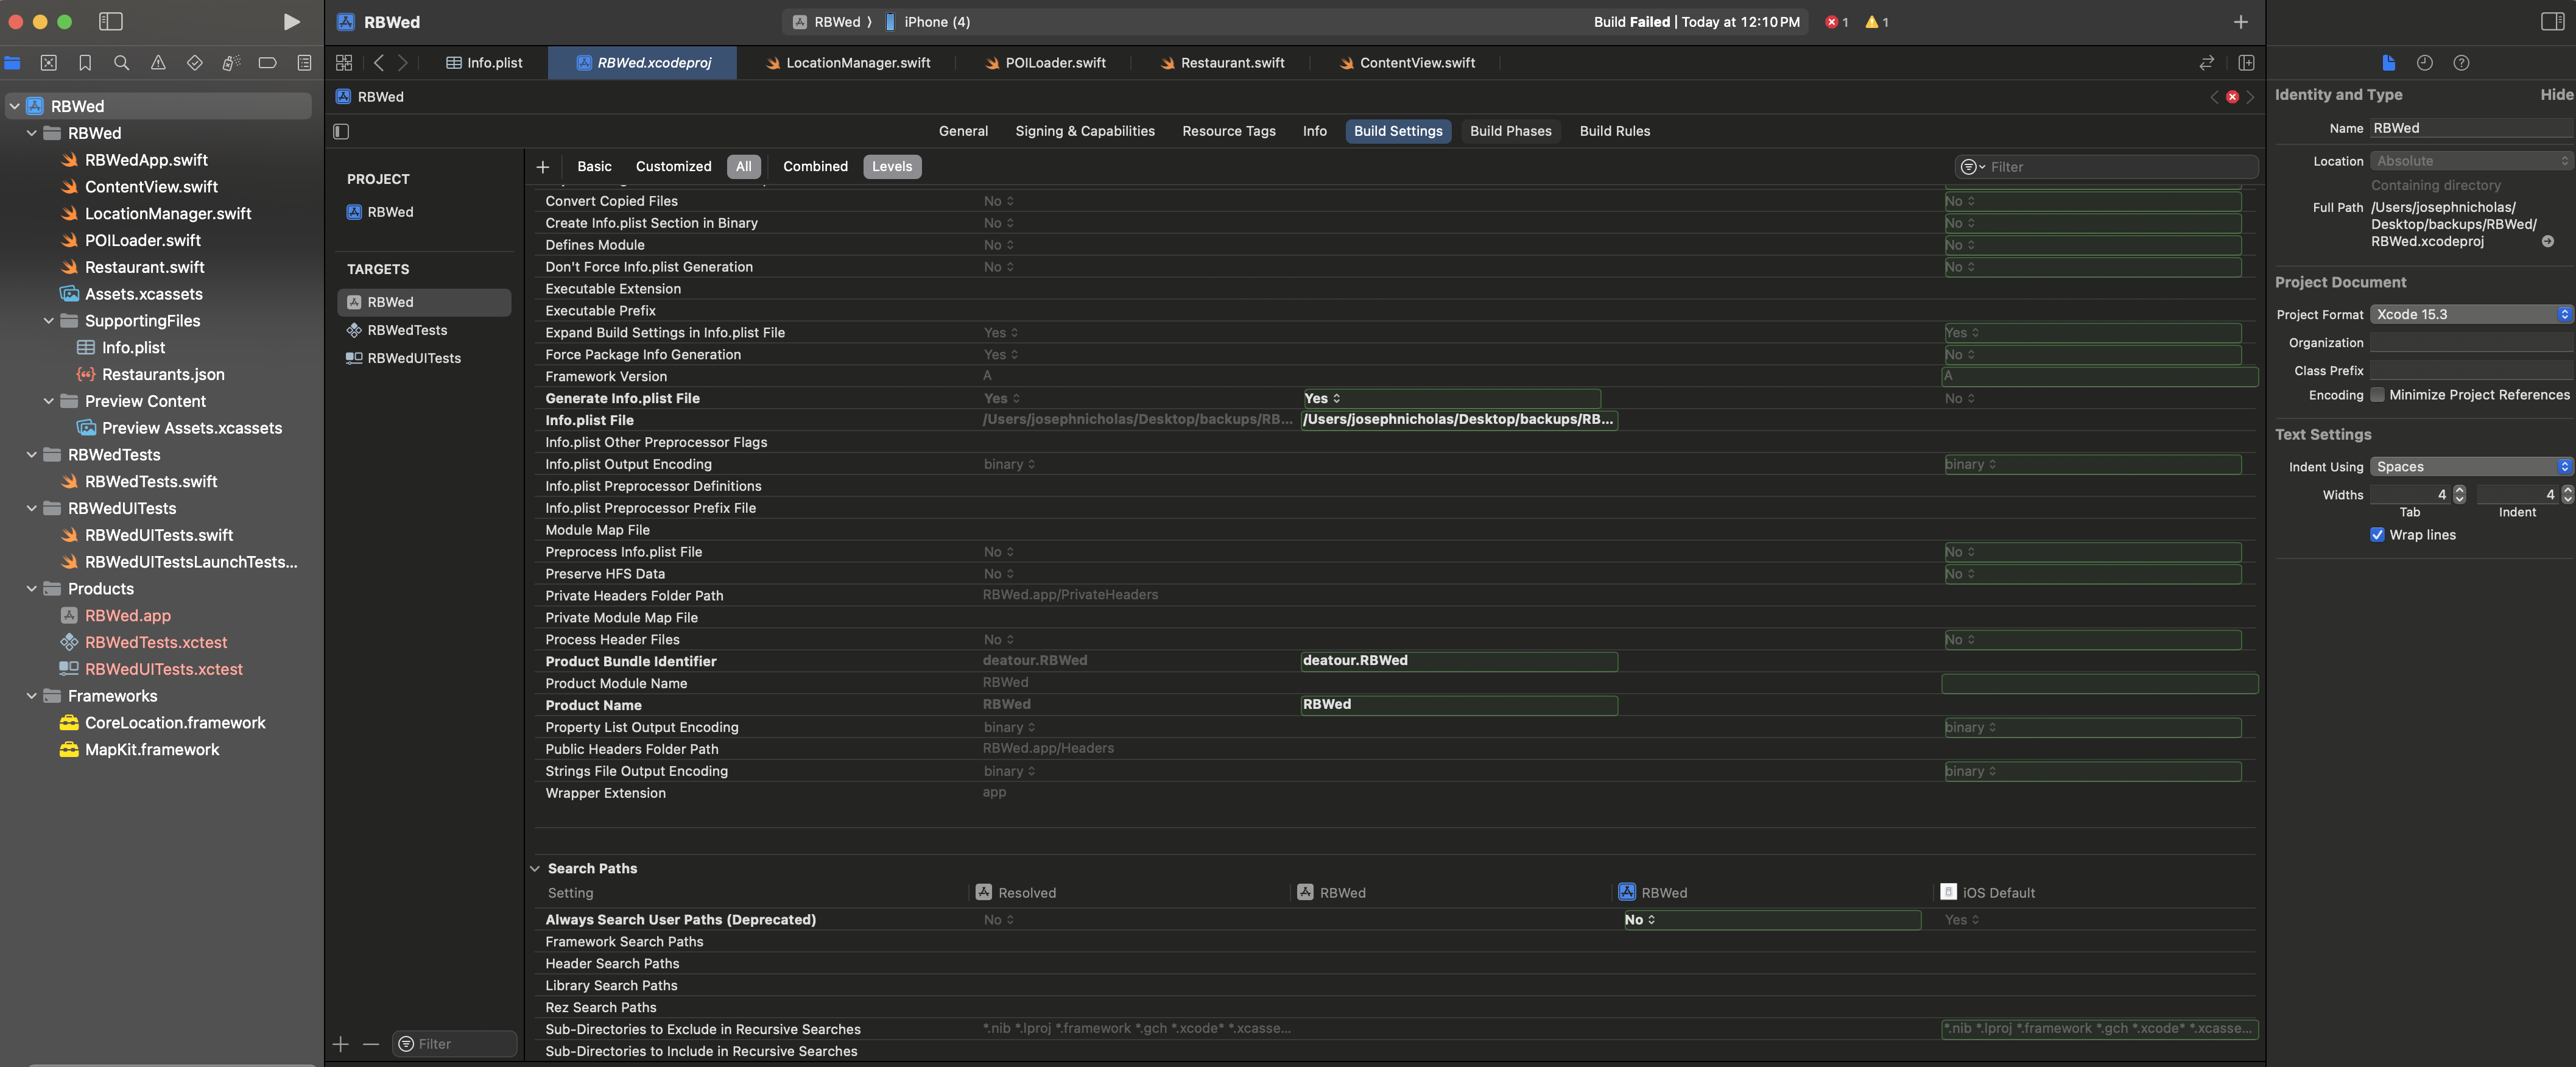The width and height of the screenshot is (2576, 1067).
Task: Collapse the Frameworks group
Action: (32, 696)
